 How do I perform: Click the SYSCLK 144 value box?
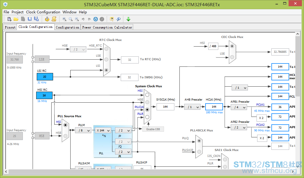(x=165, y=107)
